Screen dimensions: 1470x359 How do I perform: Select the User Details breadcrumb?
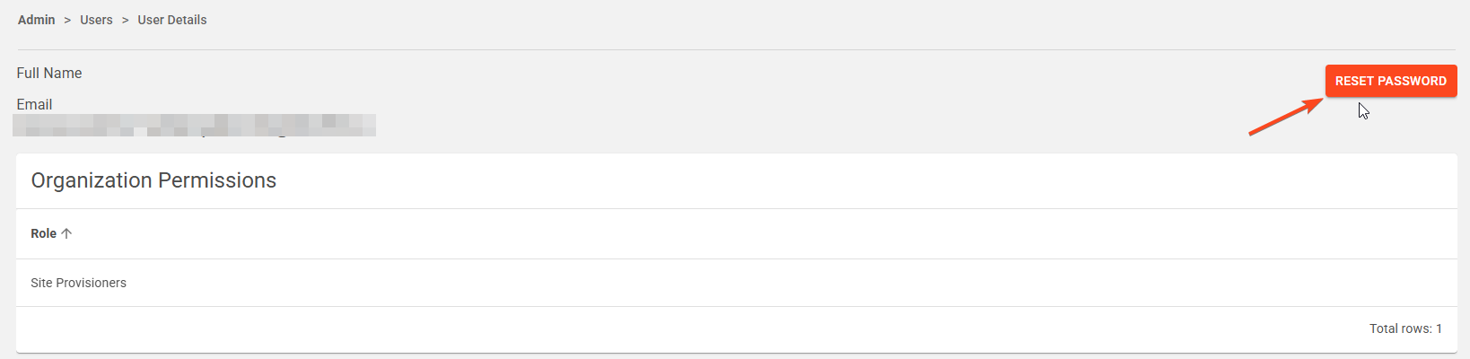coord(172,20)
